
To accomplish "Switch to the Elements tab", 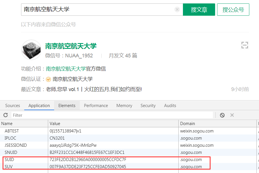I will pos(67,105).
